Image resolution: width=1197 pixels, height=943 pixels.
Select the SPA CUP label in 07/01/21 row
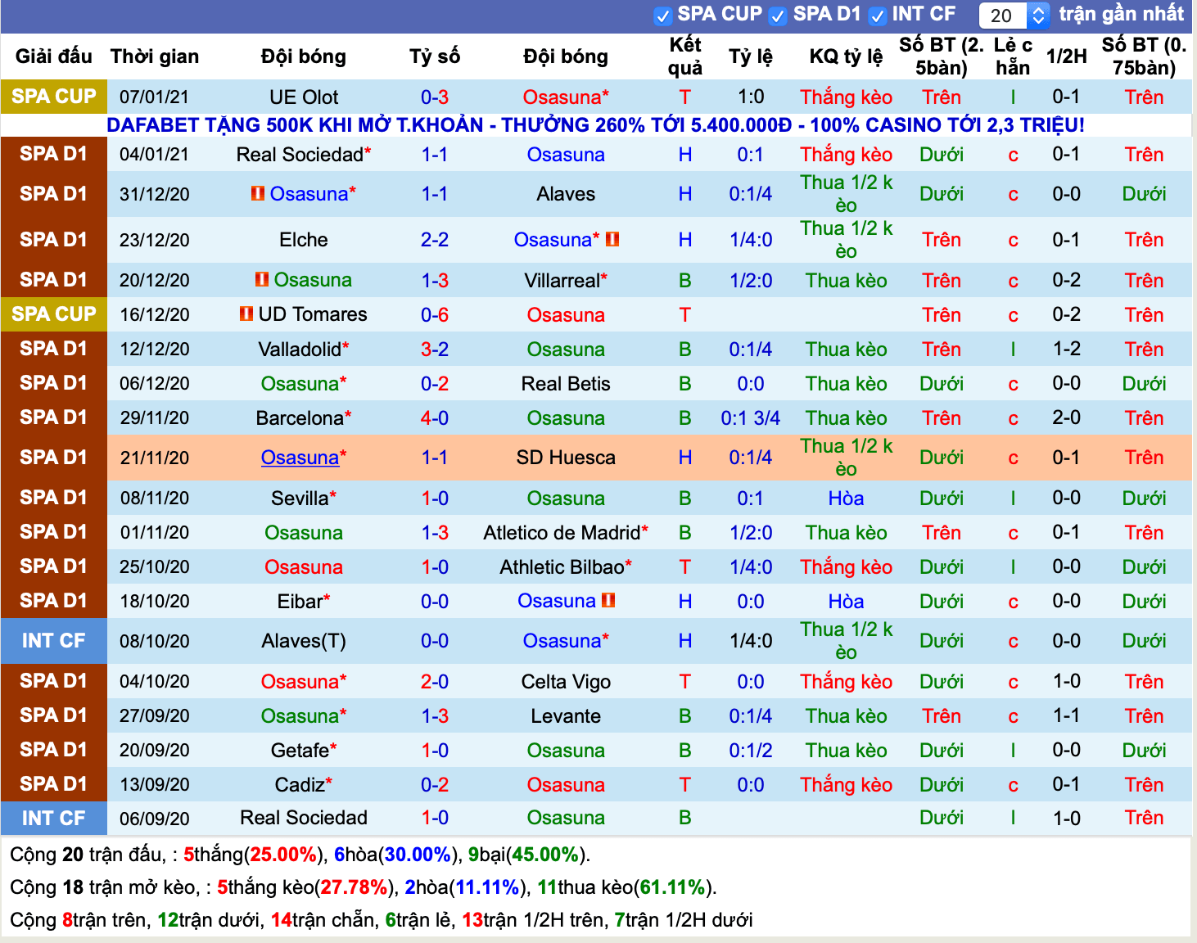tap(54, 97)
